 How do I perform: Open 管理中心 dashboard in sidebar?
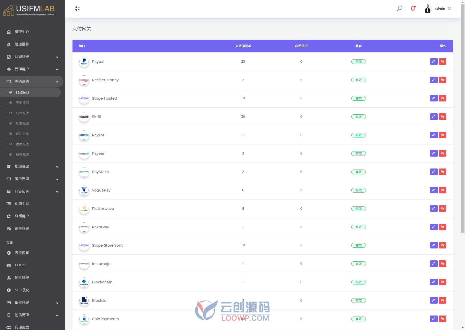pyautogui.click(x=32, y=32)
